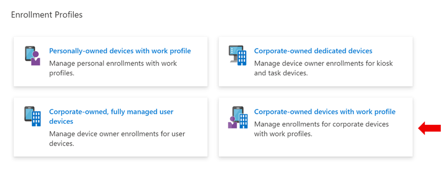448x191 pixels.
Task: Click the Enrollment Profiles heading
Action: click(47, 15)
